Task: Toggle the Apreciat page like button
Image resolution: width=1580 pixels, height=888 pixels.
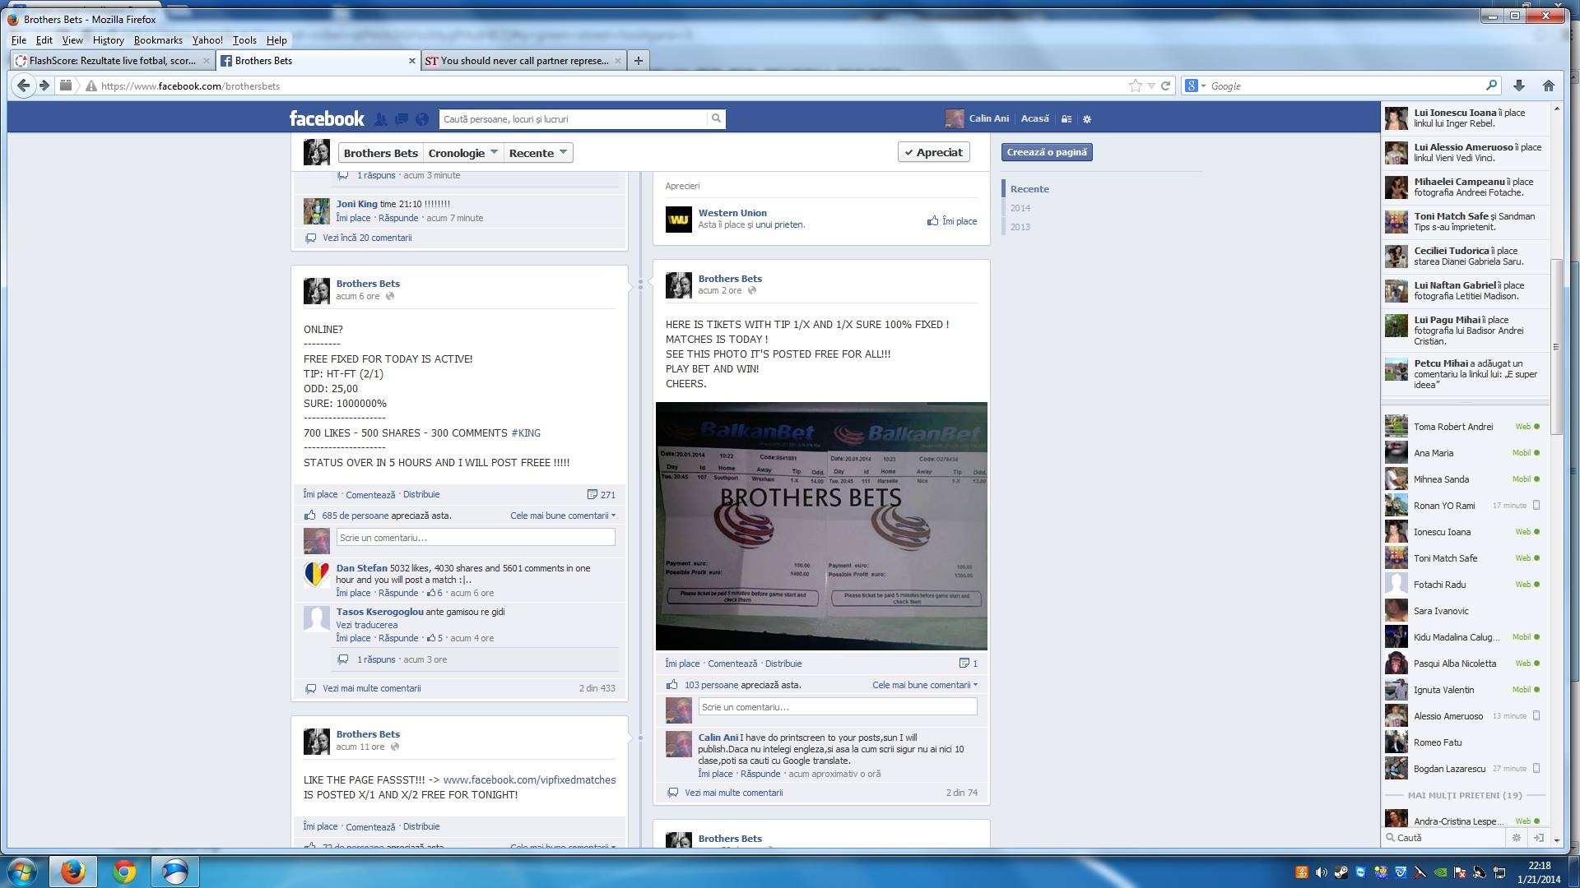Action: tap(934, 152)
